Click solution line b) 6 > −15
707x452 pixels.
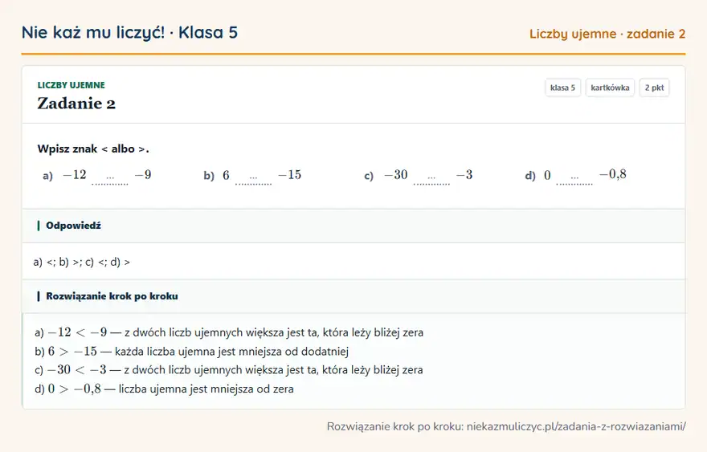pos(192,351)
